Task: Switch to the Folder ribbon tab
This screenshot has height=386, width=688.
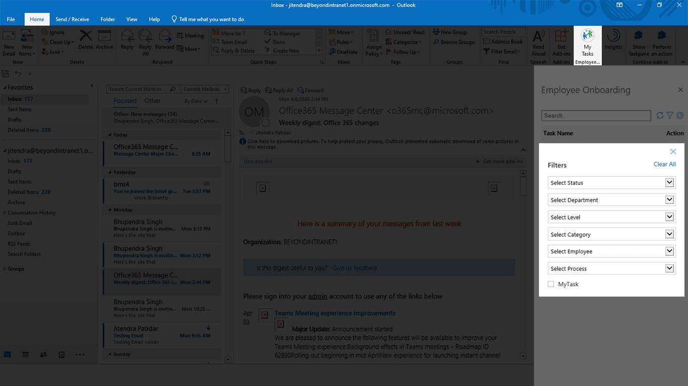Action: (x=108, y=19)
